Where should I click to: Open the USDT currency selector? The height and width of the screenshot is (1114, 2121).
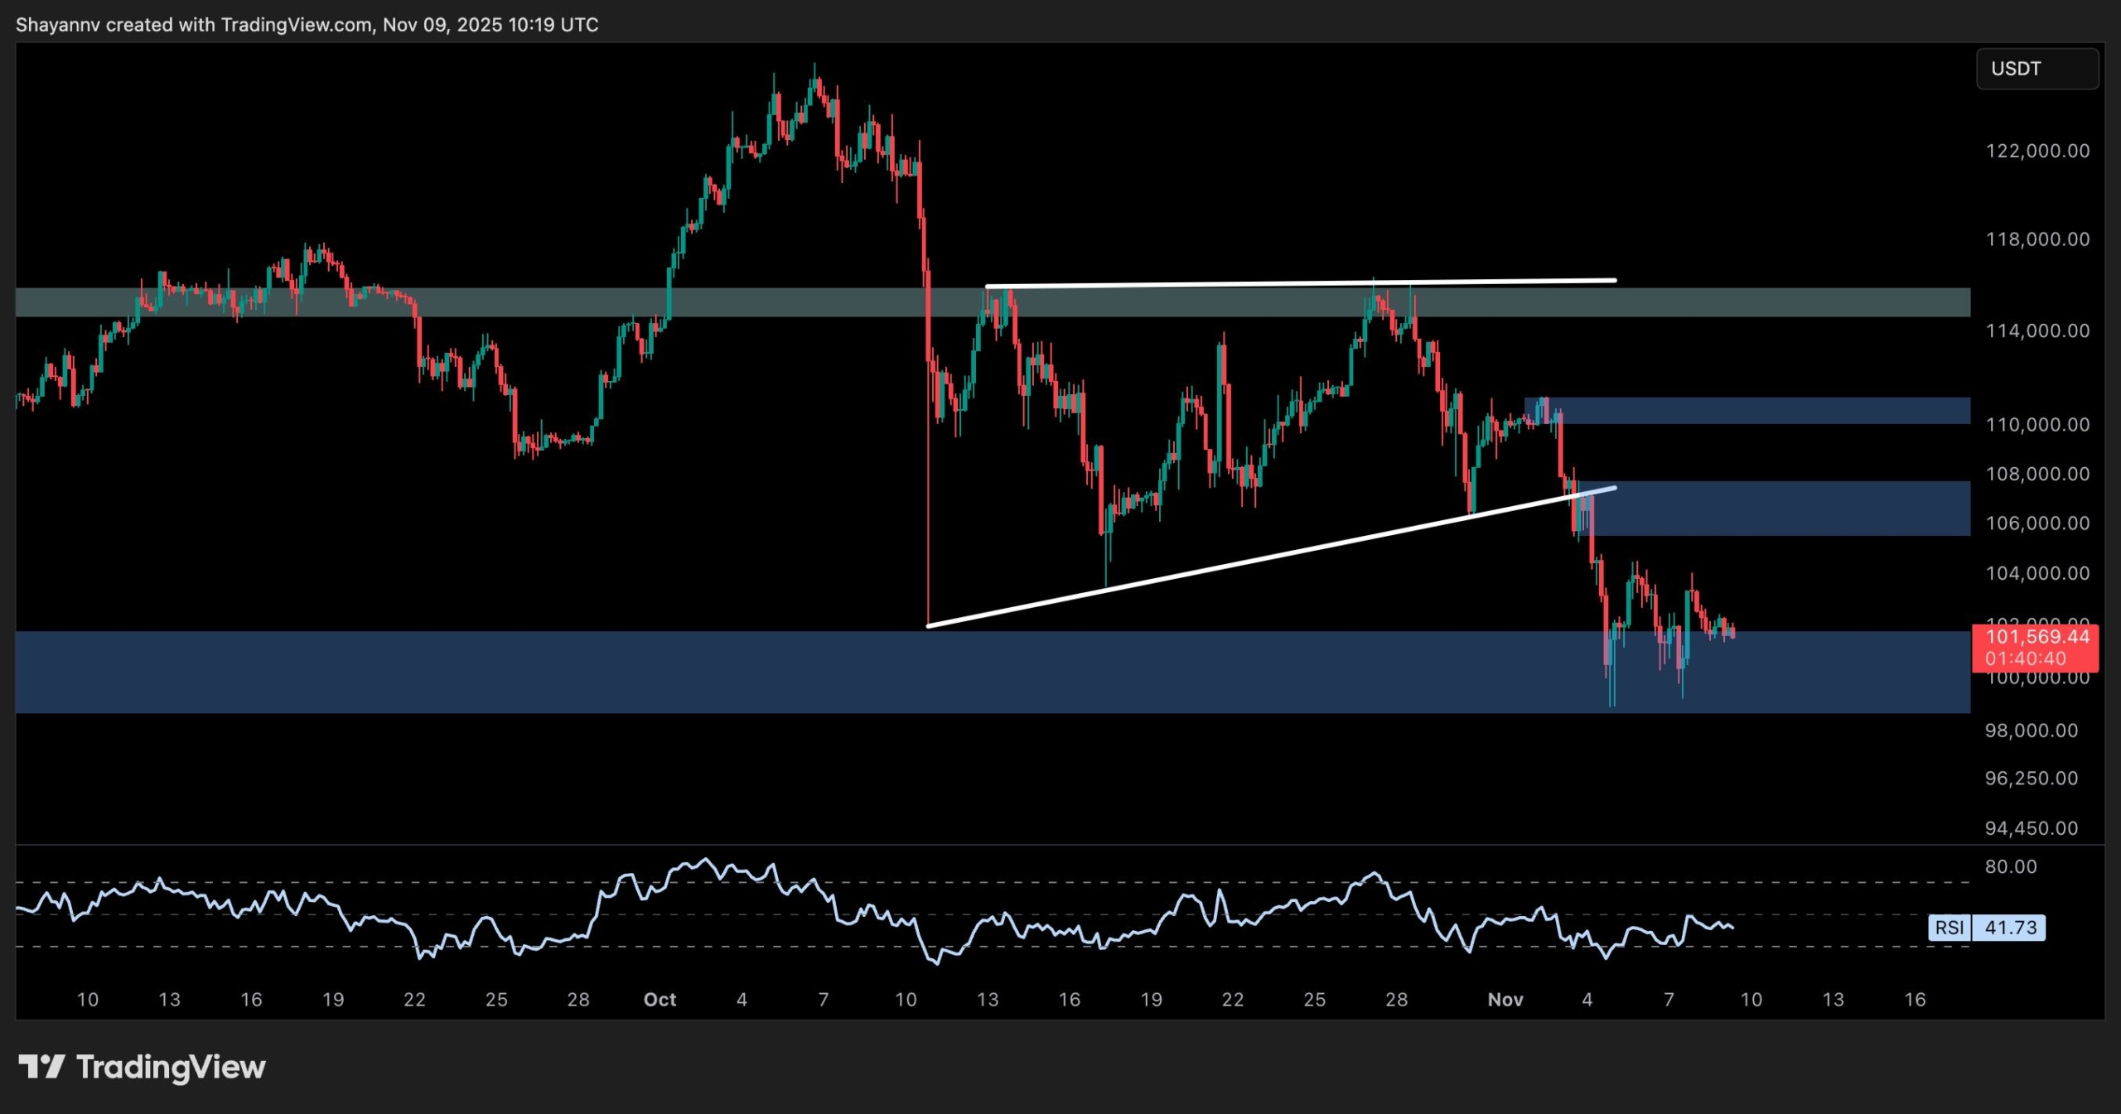click(x=2036, y=69)
